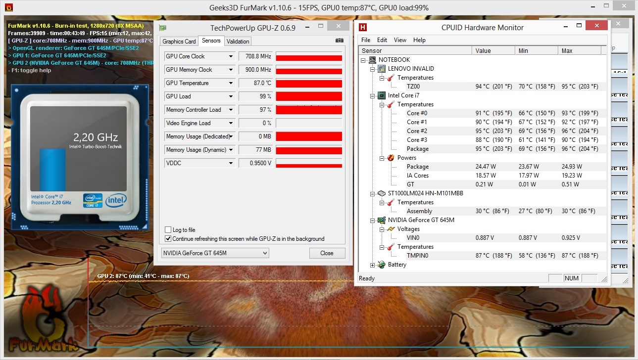The image size is (638, 360).
Task: Collapse the ST1000LM024 HN-M101MBB node
Action: pyautogui.click(x=372, y=194)
